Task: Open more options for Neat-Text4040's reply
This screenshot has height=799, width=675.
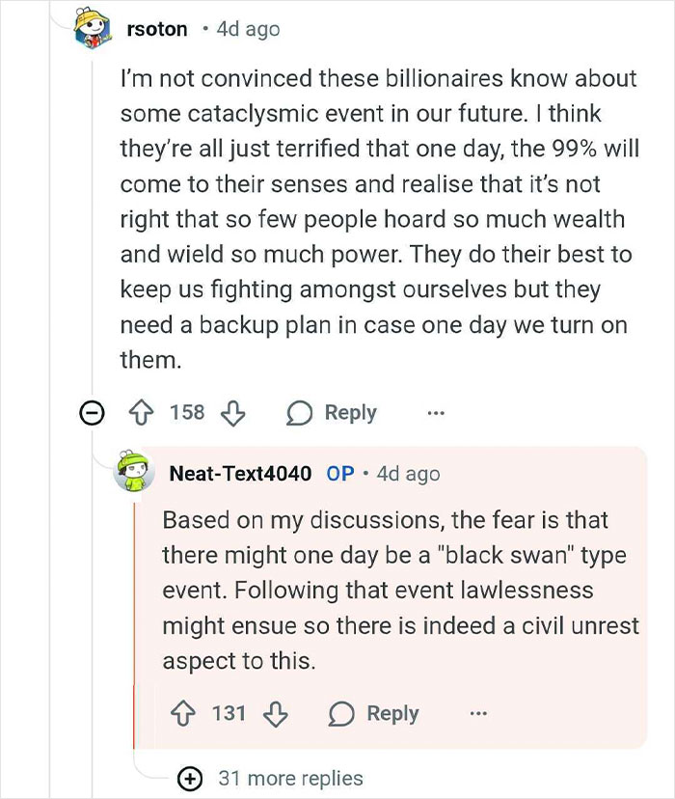Action: click(x=478, y=714)
